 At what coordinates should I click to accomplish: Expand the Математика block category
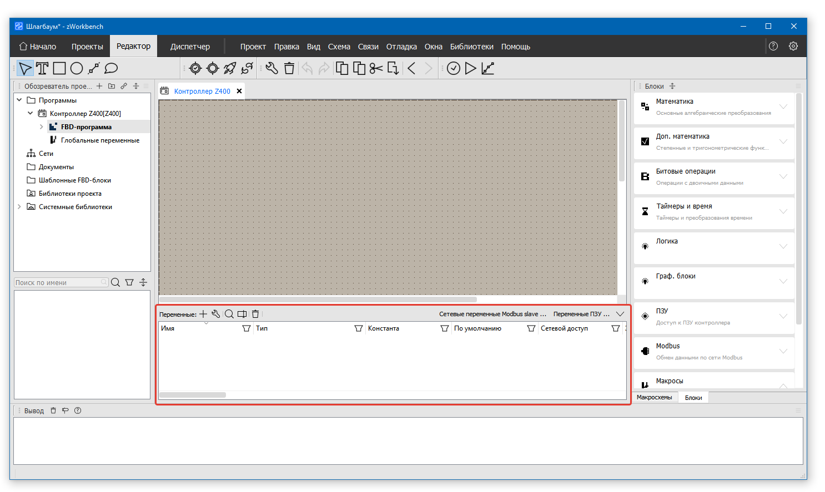pyautogui.click(x=783, y=106)
